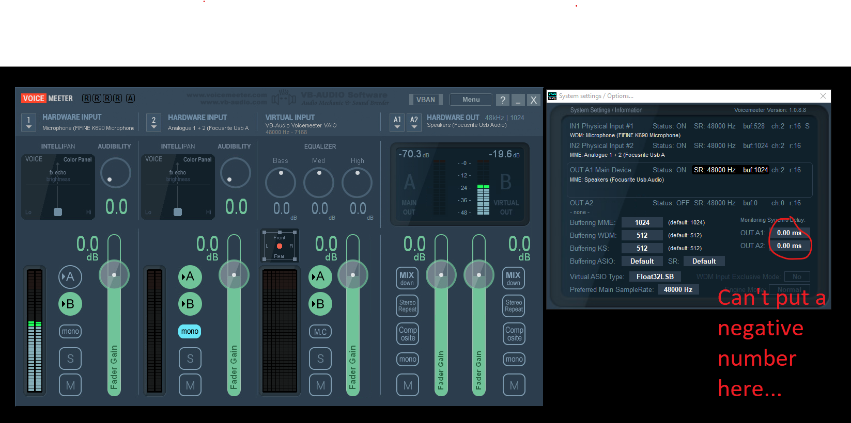The image size is (851, 423).
Task: Solo Hardware Input 2 strip
Action: coord(190,359)
